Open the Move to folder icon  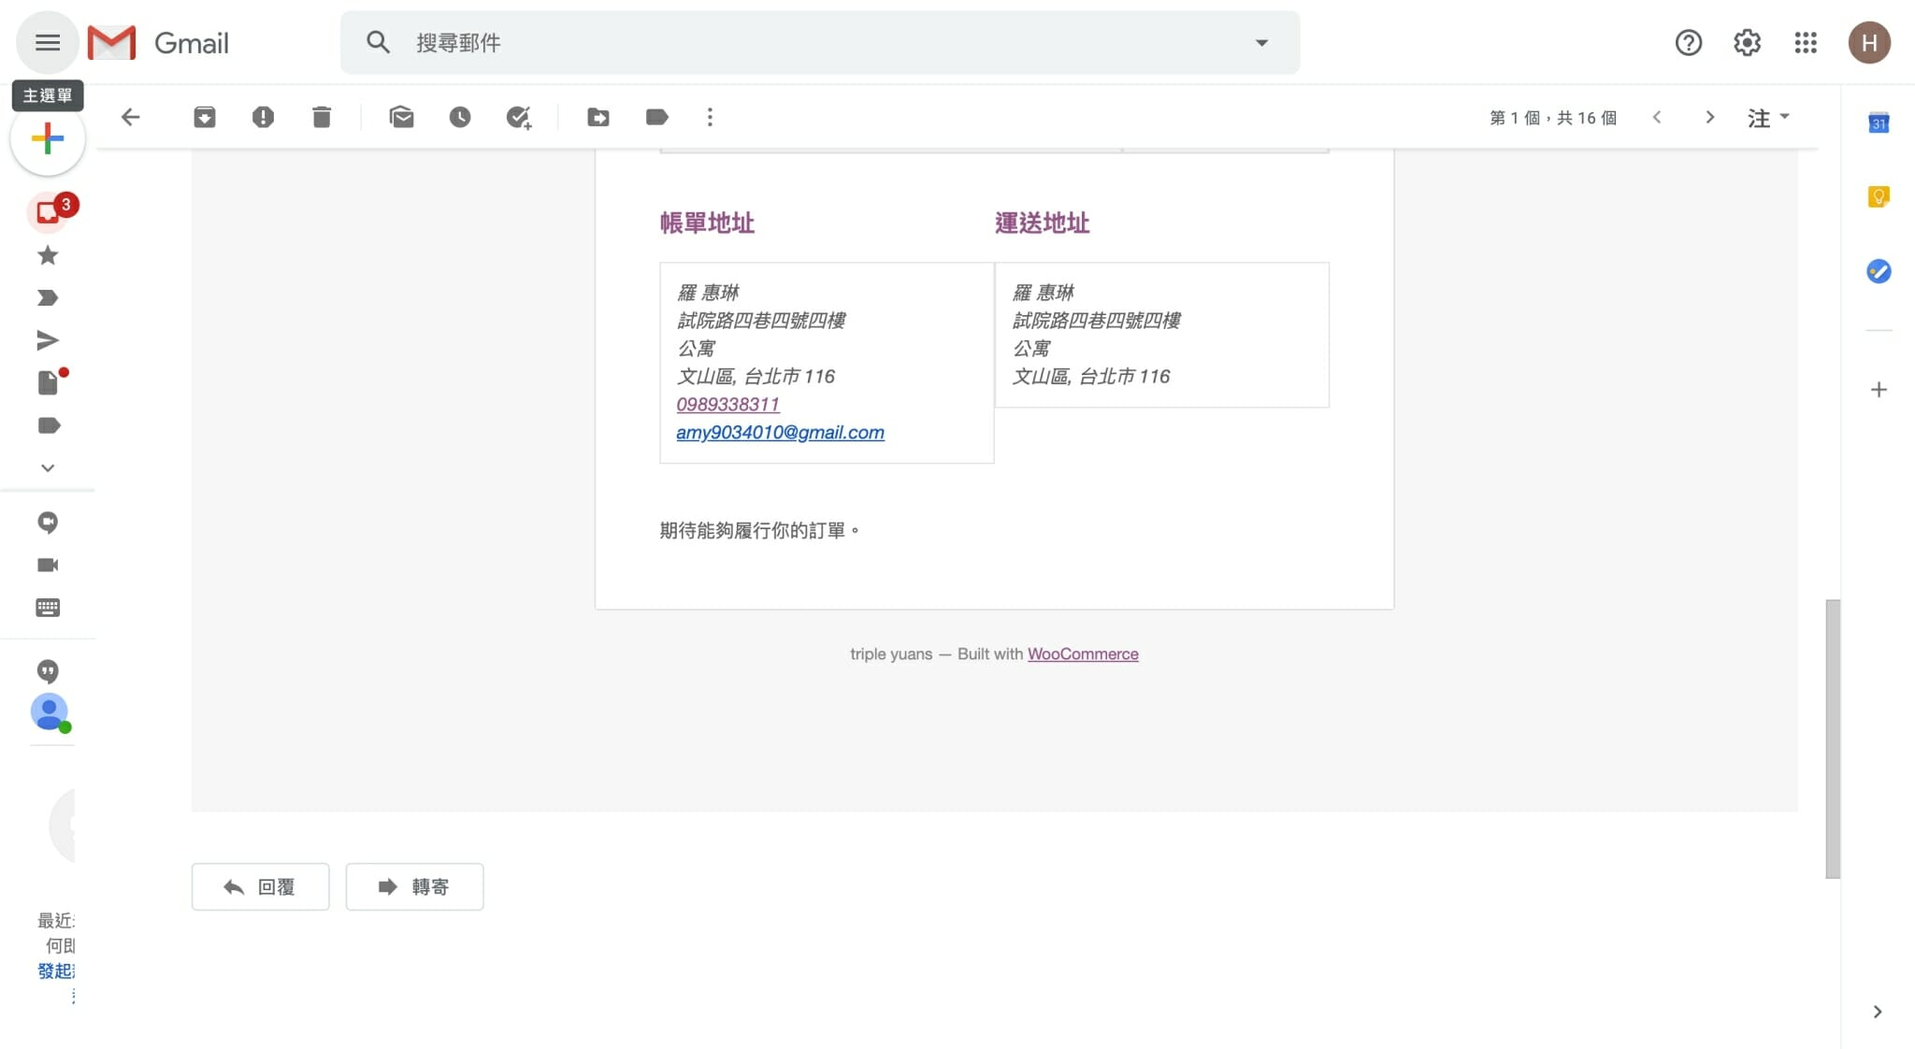pyautogui.click(x=598, y=117)
